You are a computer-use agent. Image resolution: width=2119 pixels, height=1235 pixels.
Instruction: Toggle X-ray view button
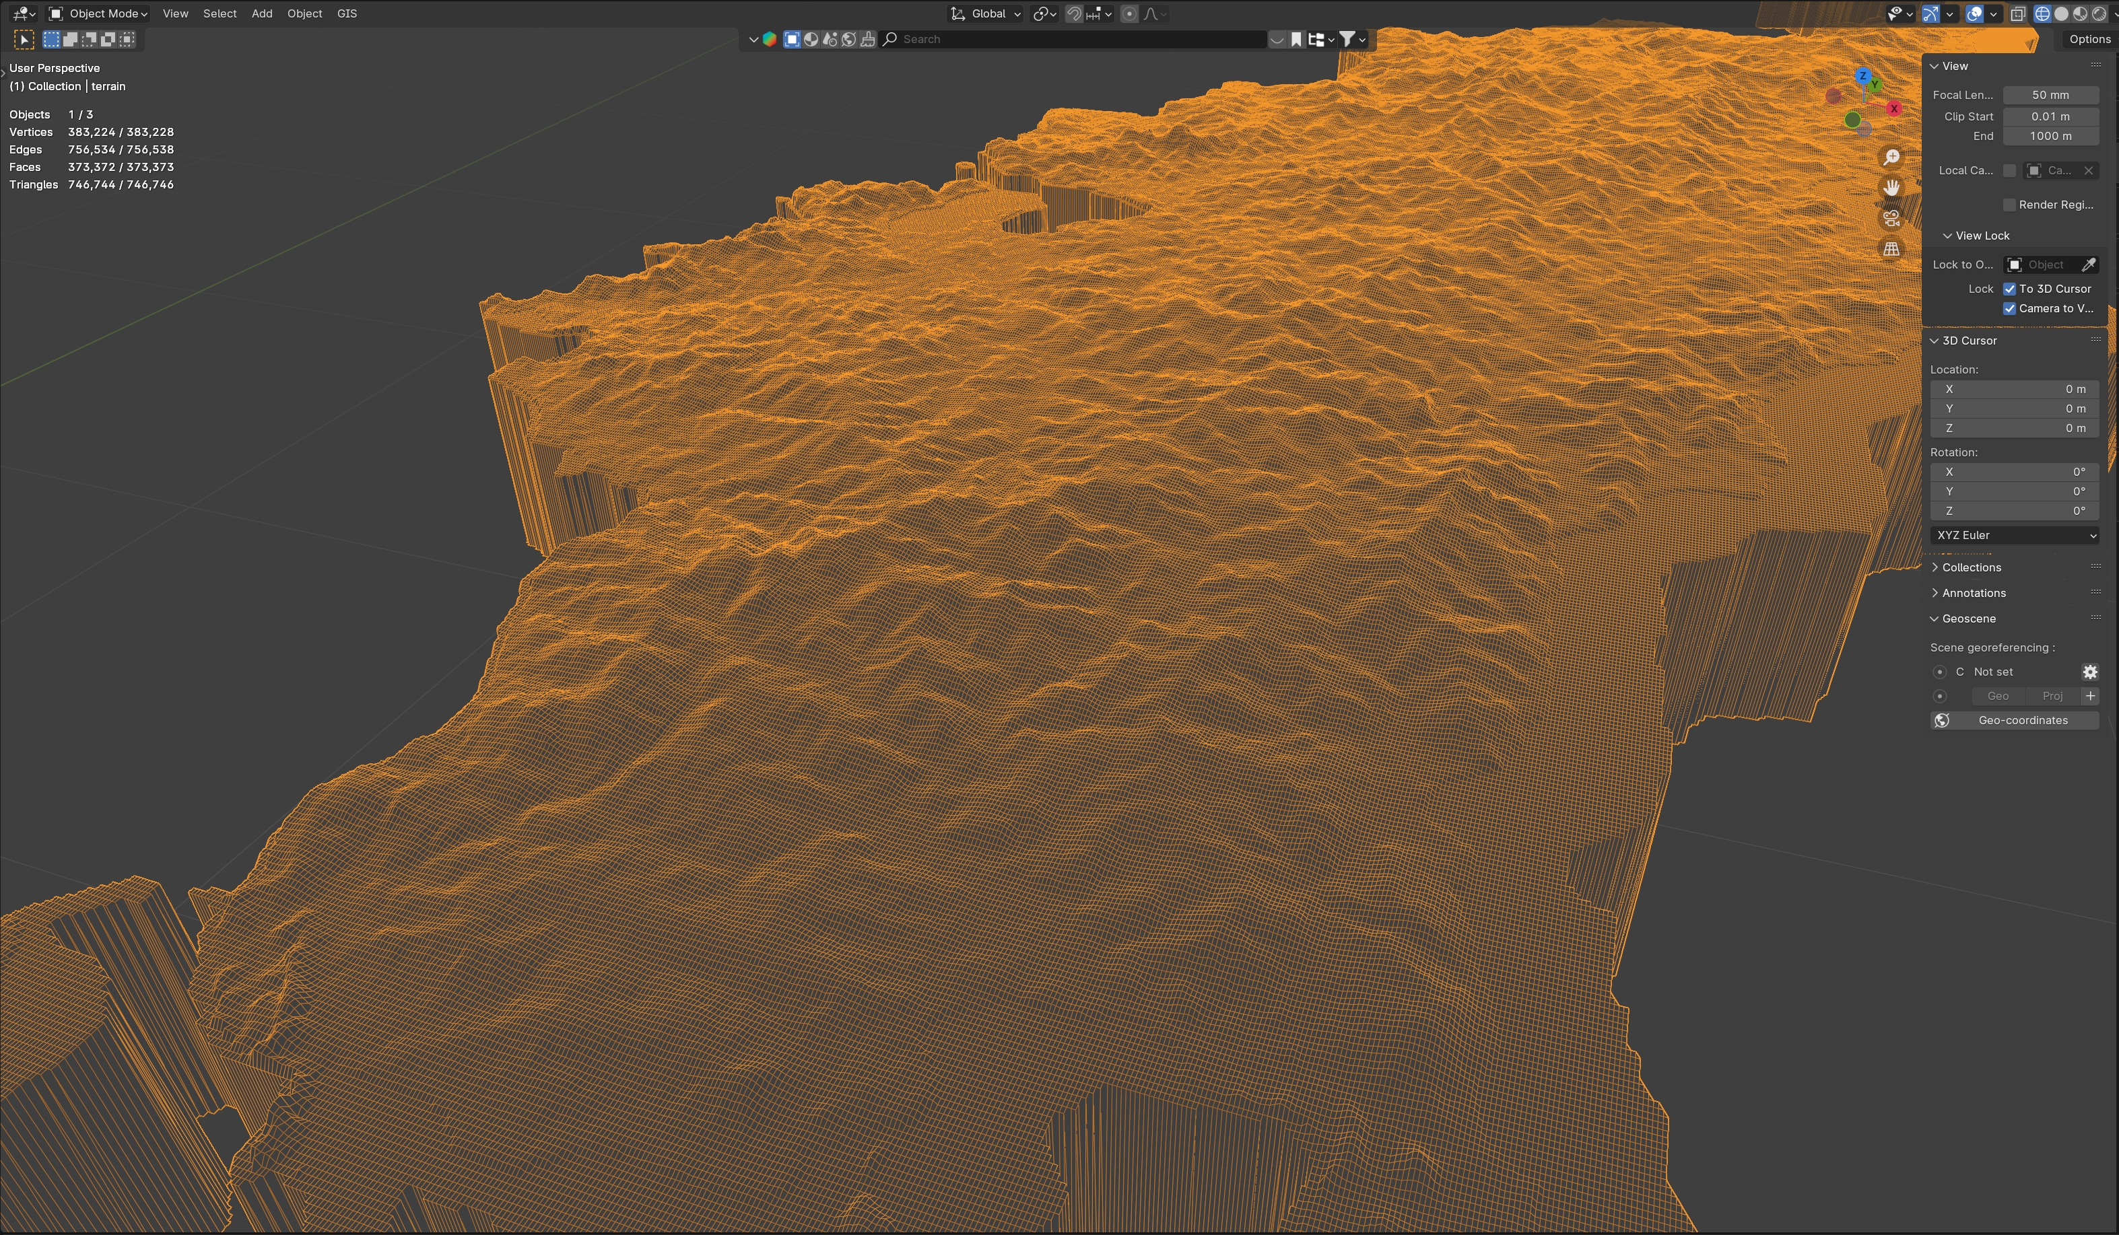2017,13
